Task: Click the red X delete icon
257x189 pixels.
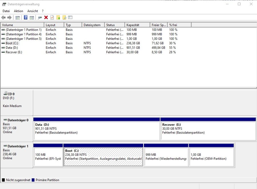Action: [x=46, y=17]
